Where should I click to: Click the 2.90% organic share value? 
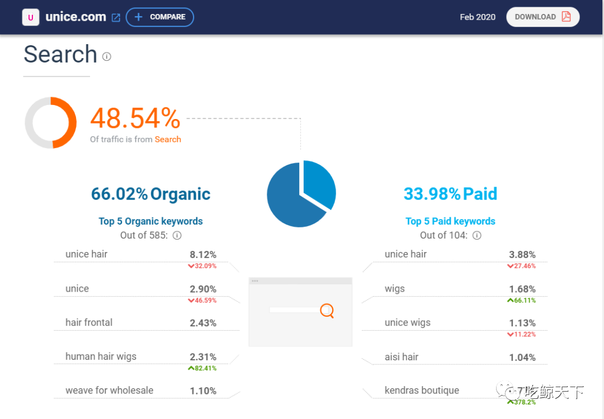coord(203,289)
